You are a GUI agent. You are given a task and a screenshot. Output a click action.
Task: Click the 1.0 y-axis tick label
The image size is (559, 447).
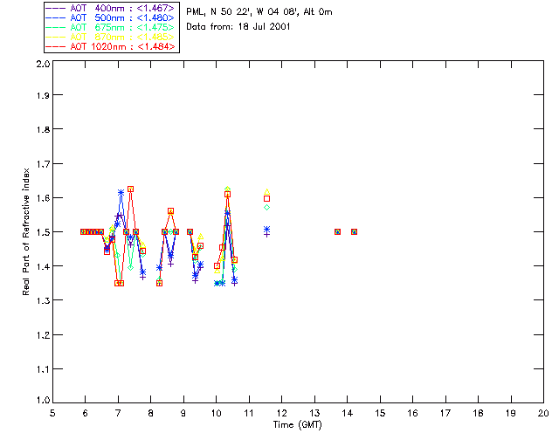(x=43, y=400)
